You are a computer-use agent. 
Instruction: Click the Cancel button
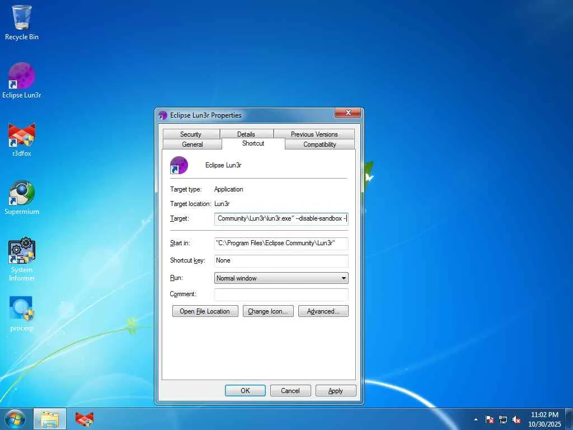(x=290, y=390)
